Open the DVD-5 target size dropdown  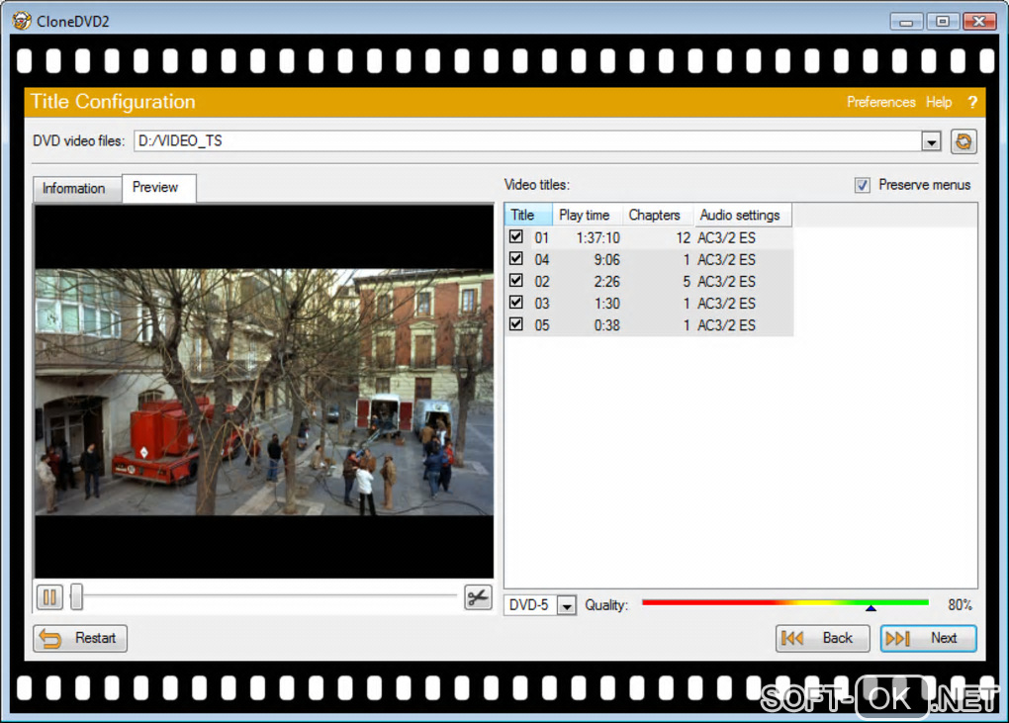(566, 606)
